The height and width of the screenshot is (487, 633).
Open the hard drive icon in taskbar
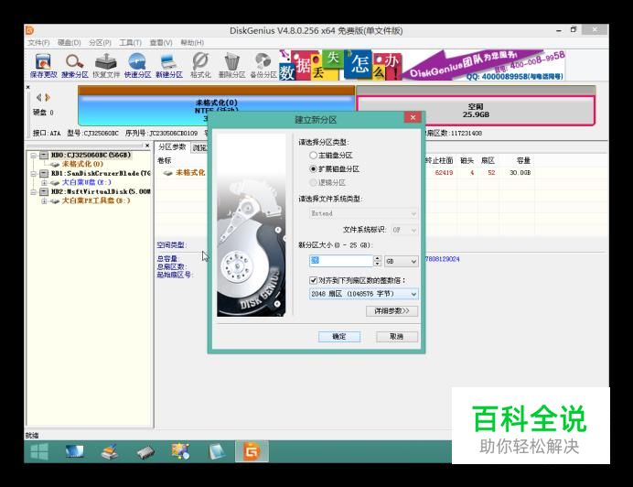tap(145, 452)
